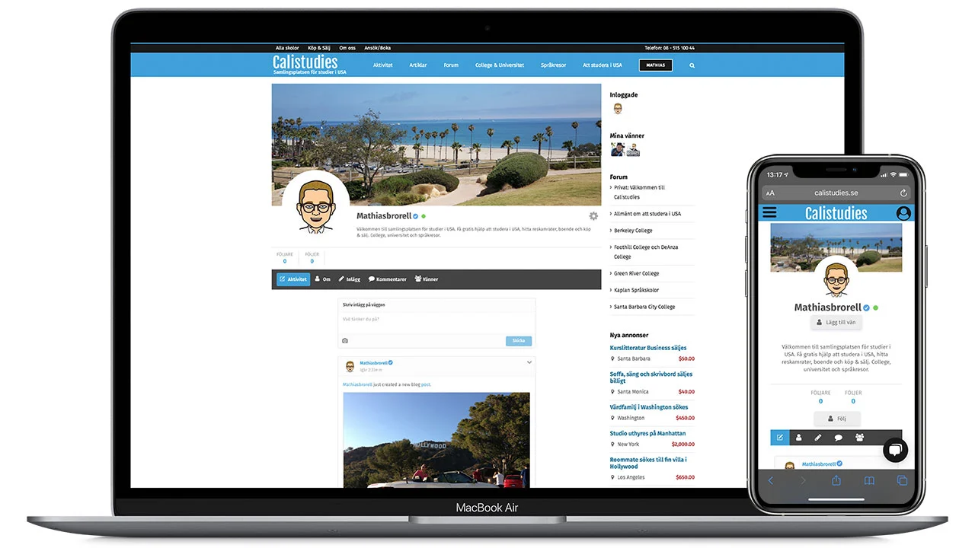Open the Forum nav item
The image size is (975, 548).
(x=452, y=65)
